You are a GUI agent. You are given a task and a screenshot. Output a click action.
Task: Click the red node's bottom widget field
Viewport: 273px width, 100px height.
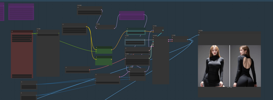[22, 77]
